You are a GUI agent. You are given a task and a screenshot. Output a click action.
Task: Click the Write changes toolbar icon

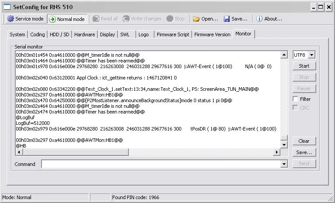126,19
